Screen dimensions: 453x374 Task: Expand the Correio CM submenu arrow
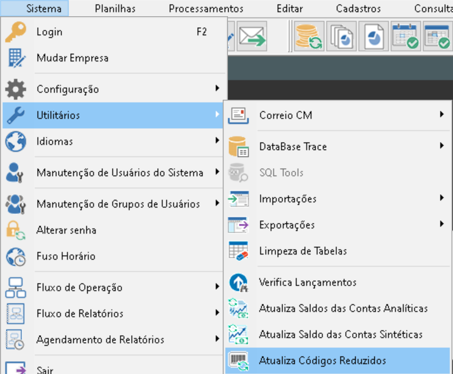442,114
